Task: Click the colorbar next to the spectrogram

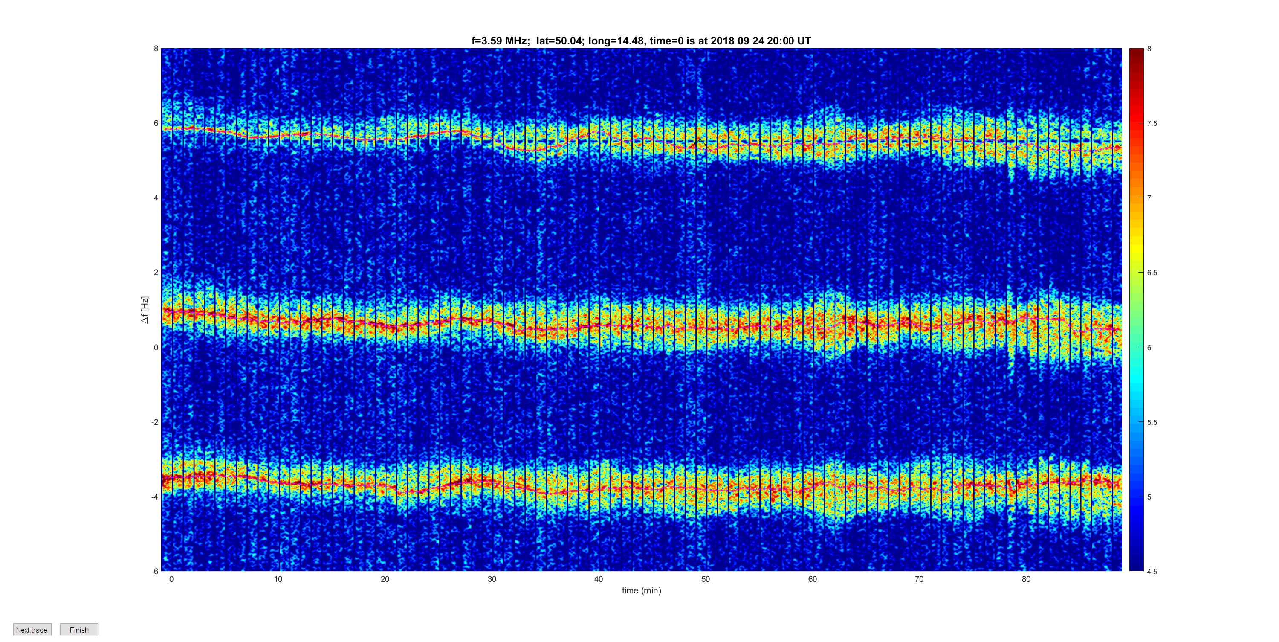Action: click(x=1137, y=310)
